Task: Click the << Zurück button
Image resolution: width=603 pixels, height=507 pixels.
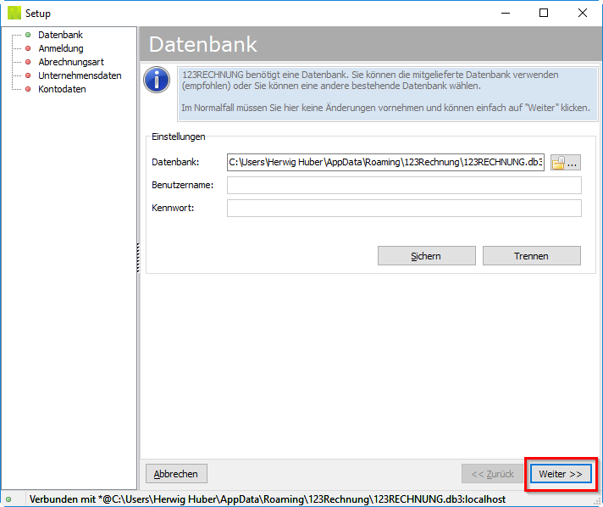Action: tap(492, 473)
